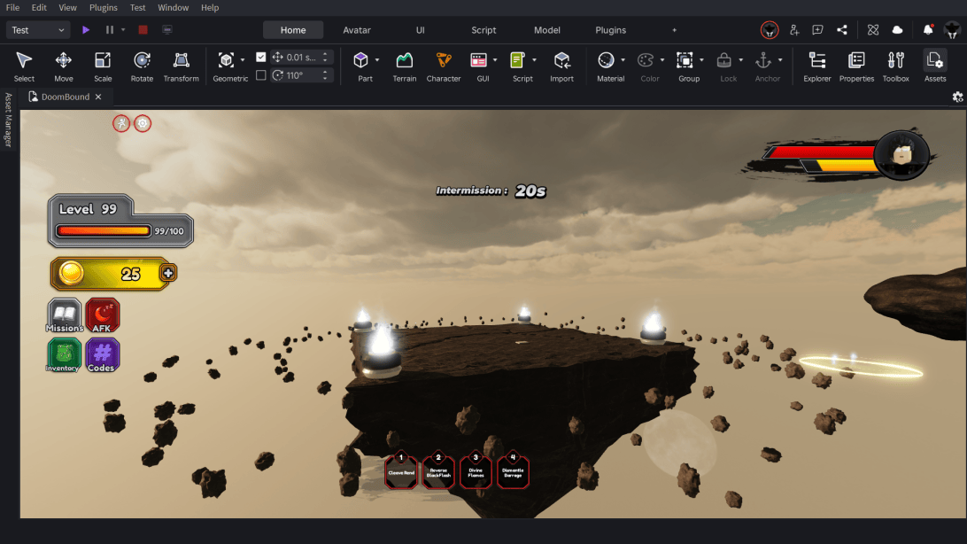
Task: Start the playtest with Play button
Action: tap(86, 29)
